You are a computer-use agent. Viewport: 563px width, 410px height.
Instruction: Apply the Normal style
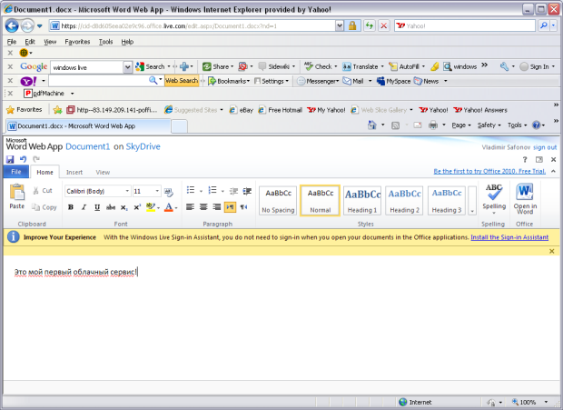click(x=320, y=201)
